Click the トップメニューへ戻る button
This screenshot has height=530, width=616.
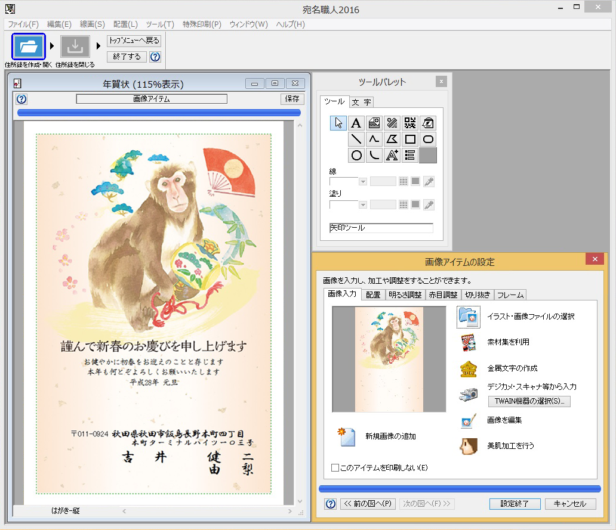pos(134,41)
